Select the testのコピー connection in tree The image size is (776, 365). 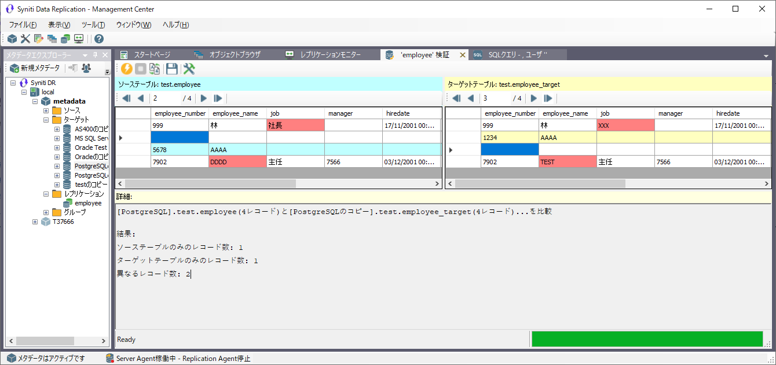click(91, 185)
